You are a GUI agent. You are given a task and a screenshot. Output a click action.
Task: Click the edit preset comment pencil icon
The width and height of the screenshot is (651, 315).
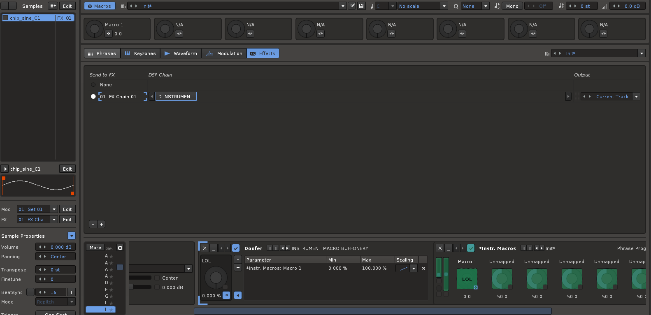click(x=352, y=6)
